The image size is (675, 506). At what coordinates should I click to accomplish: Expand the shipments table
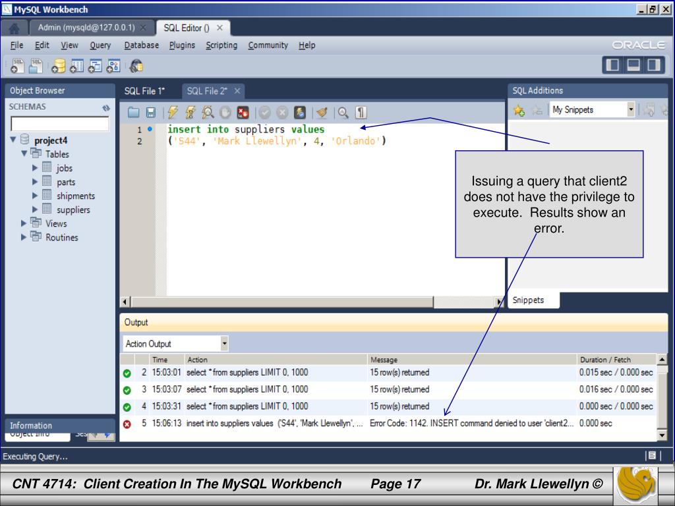pos(36,195)
